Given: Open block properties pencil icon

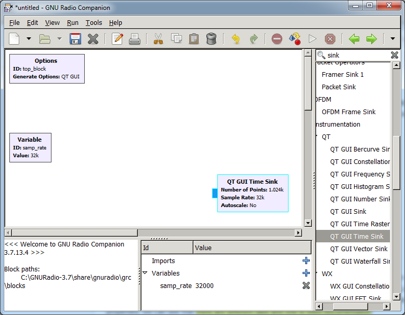Looking at the screenshot, I should click(117, 39).
